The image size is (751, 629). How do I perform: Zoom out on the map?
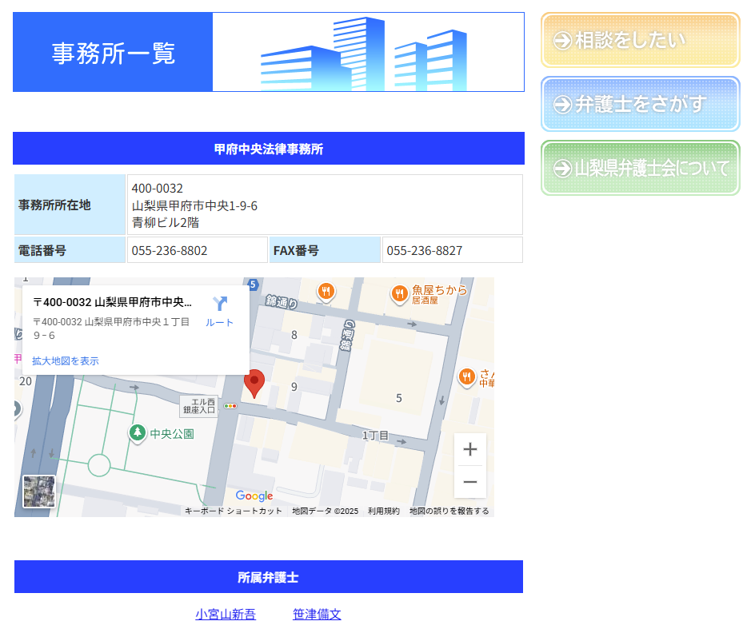click(x=470, y=482)
